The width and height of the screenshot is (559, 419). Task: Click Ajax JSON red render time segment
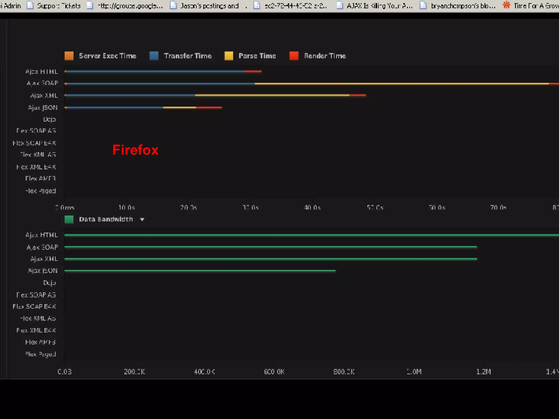[x=209, y=107]
